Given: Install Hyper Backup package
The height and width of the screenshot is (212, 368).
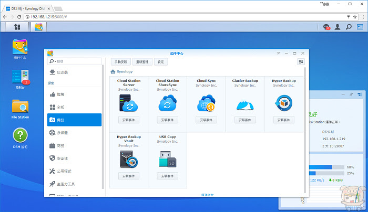Looking at the screenshot, I should click(x=284, y=120).
